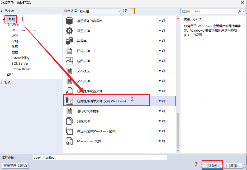Collapse the 已安装 section

point(2,11)
